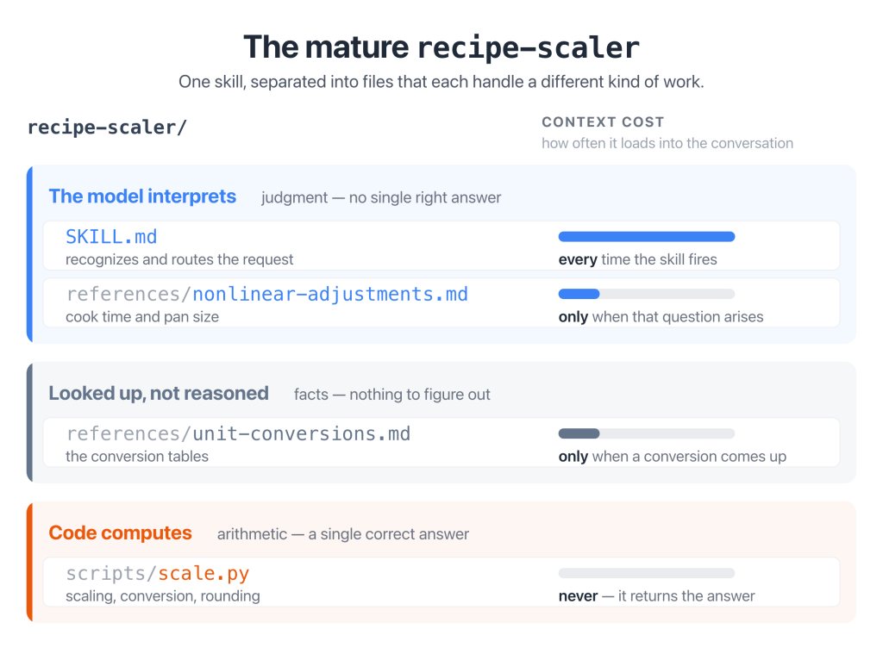The width and height of the screenshot is (883, 654).
Task: Open references/nonlinear-adjustments.md file entry
Action: tap(441, 302)
